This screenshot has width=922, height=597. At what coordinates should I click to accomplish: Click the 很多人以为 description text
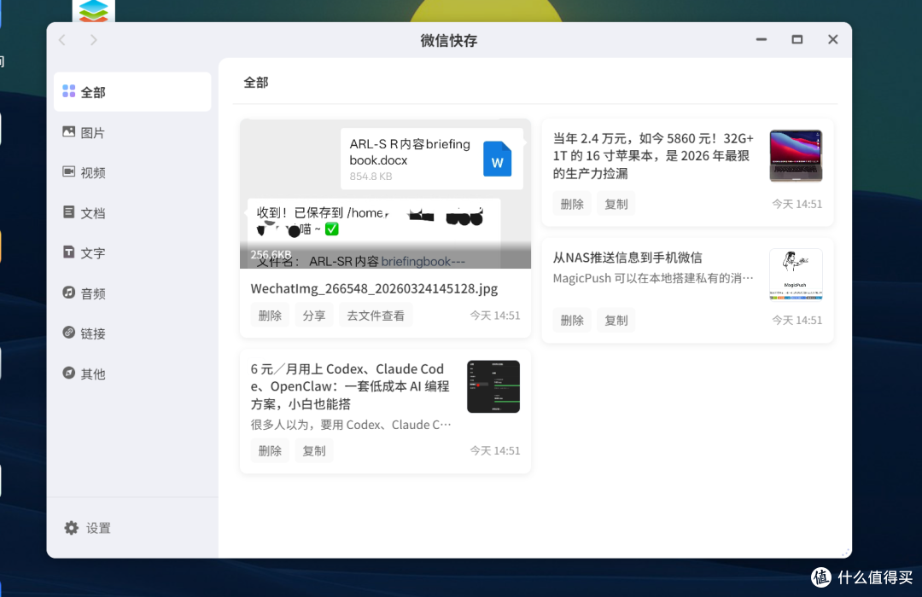point(351,424)
